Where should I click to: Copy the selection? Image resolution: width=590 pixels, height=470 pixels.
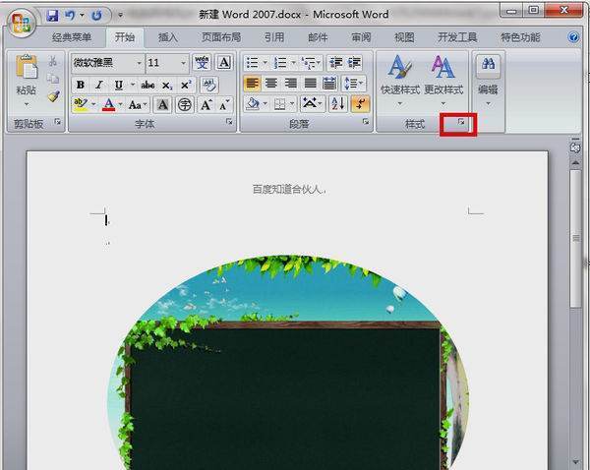tap(53, 79)
